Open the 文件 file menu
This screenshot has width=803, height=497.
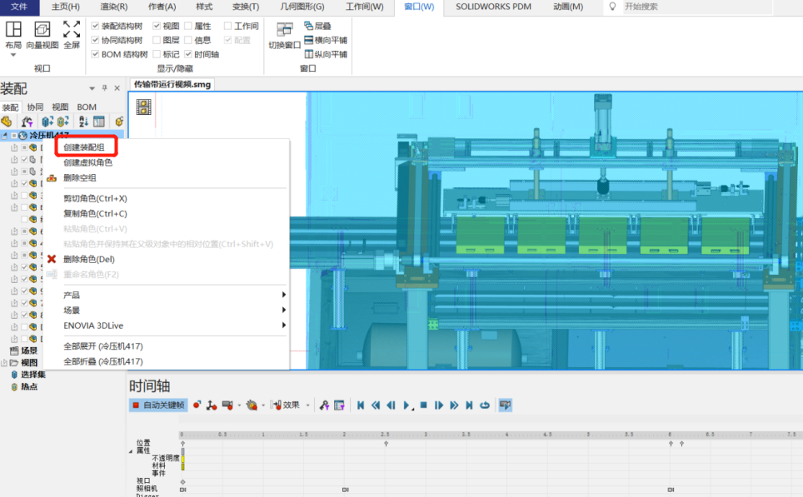pos(19,7)
